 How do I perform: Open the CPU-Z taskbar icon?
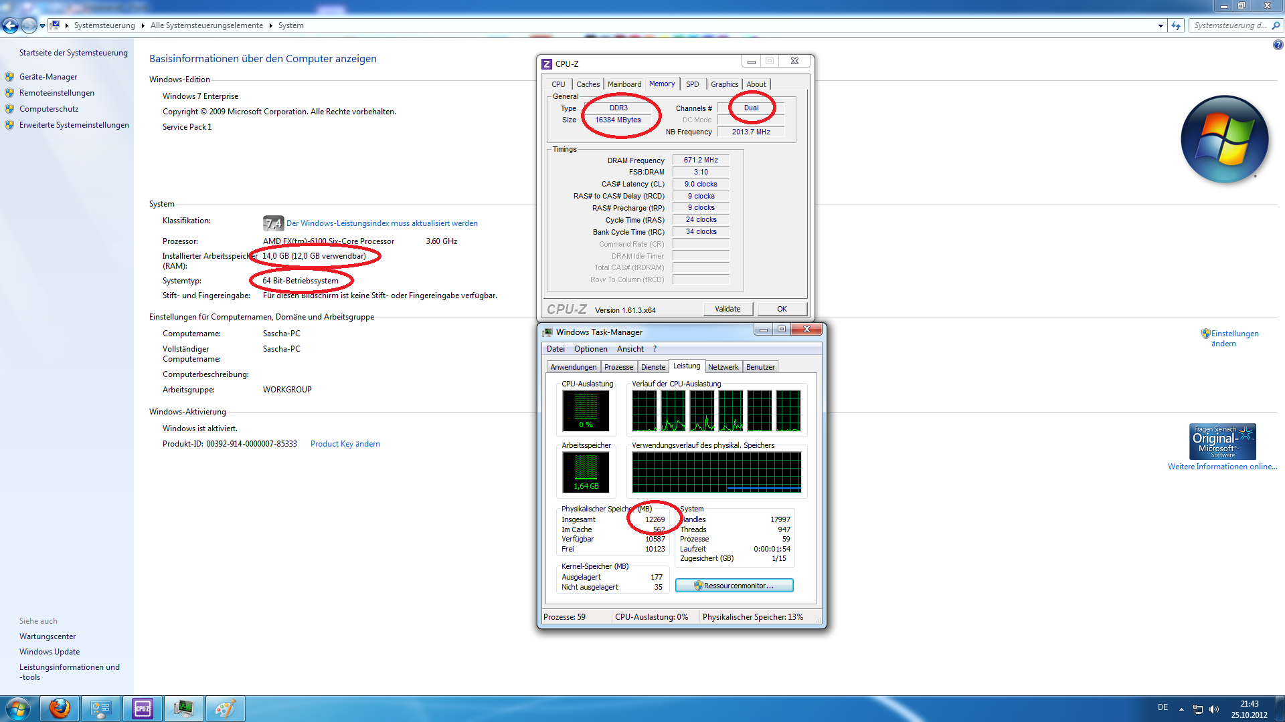tap(143, 708)
